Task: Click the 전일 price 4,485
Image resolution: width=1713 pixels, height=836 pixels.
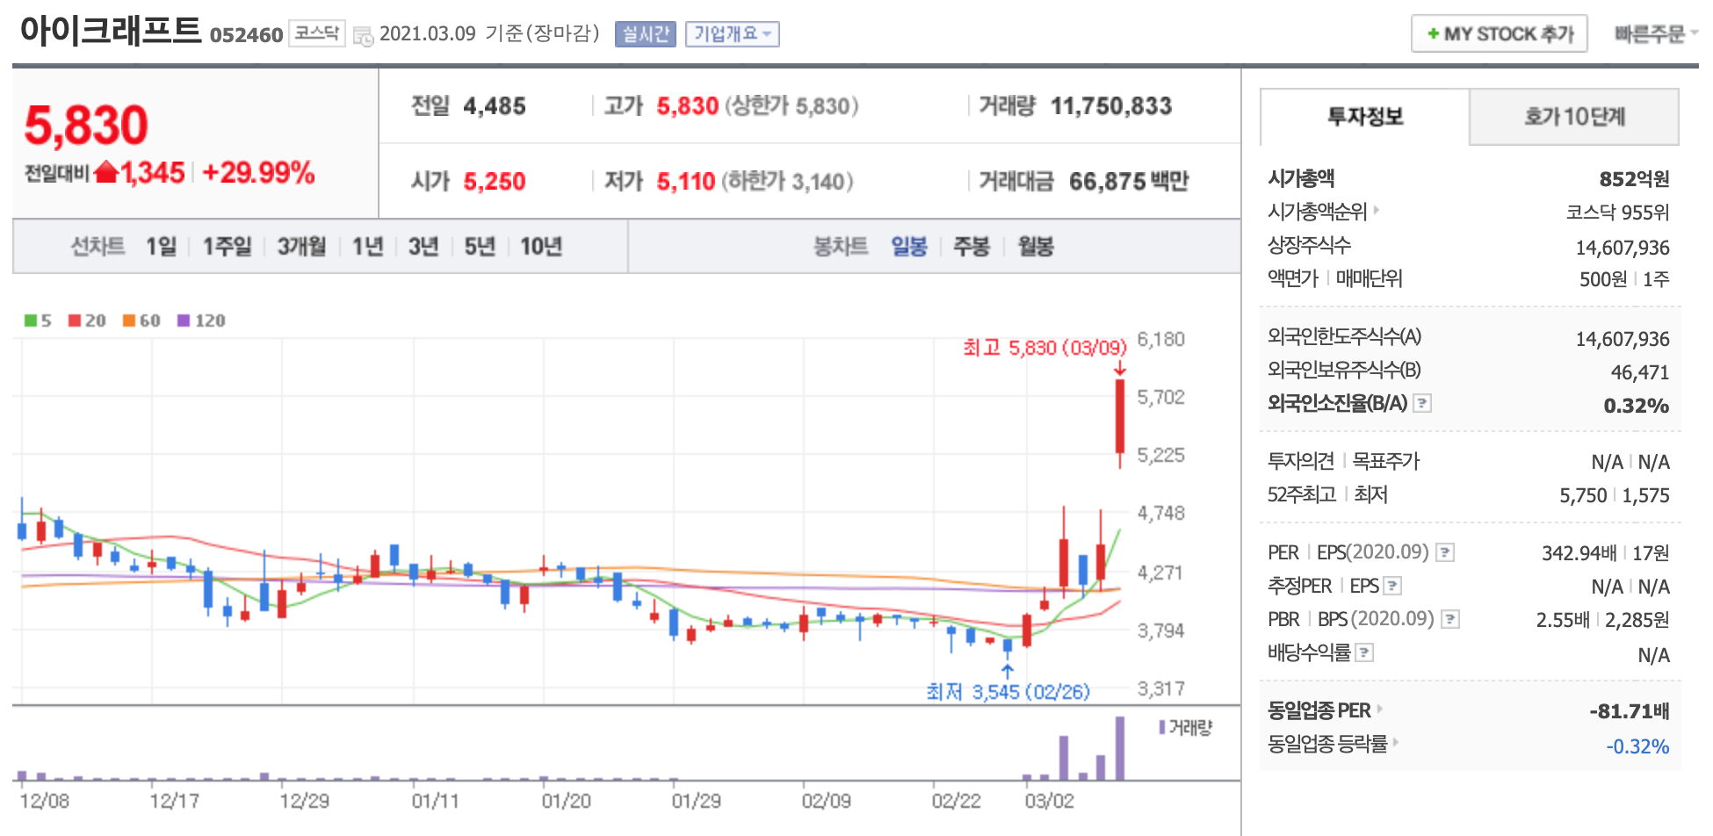Action: (x=495, y=106)
